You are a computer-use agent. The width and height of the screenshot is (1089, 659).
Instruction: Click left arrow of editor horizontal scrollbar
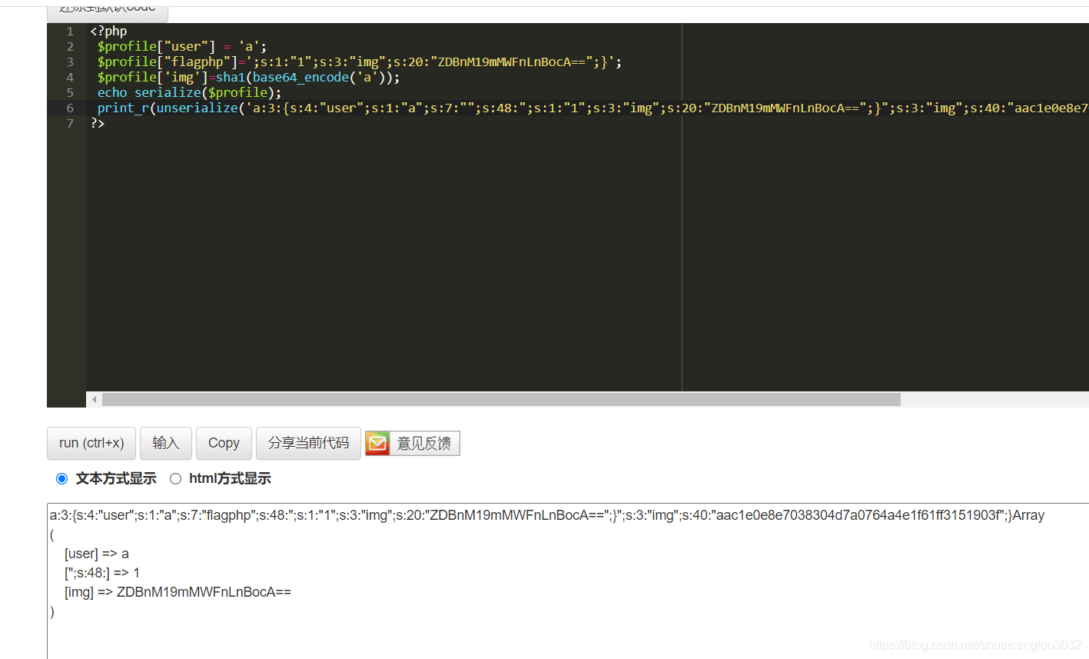pos(94,399)
